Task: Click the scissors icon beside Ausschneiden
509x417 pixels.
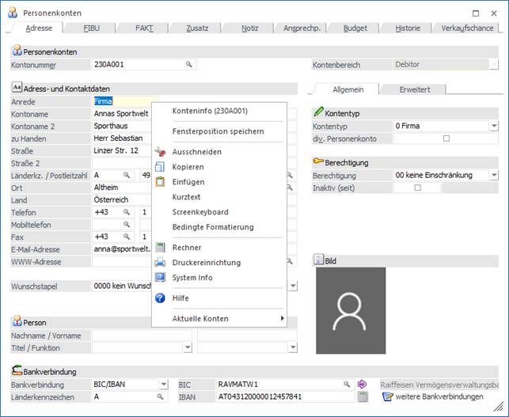Action: [x=160, y=151]
